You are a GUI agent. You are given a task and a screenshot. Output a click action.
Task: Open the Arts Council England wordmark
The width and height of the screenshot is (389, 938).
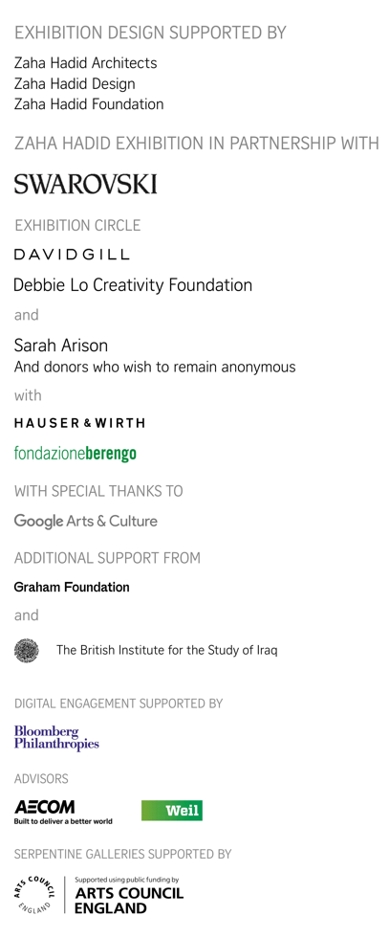point(129,896)
